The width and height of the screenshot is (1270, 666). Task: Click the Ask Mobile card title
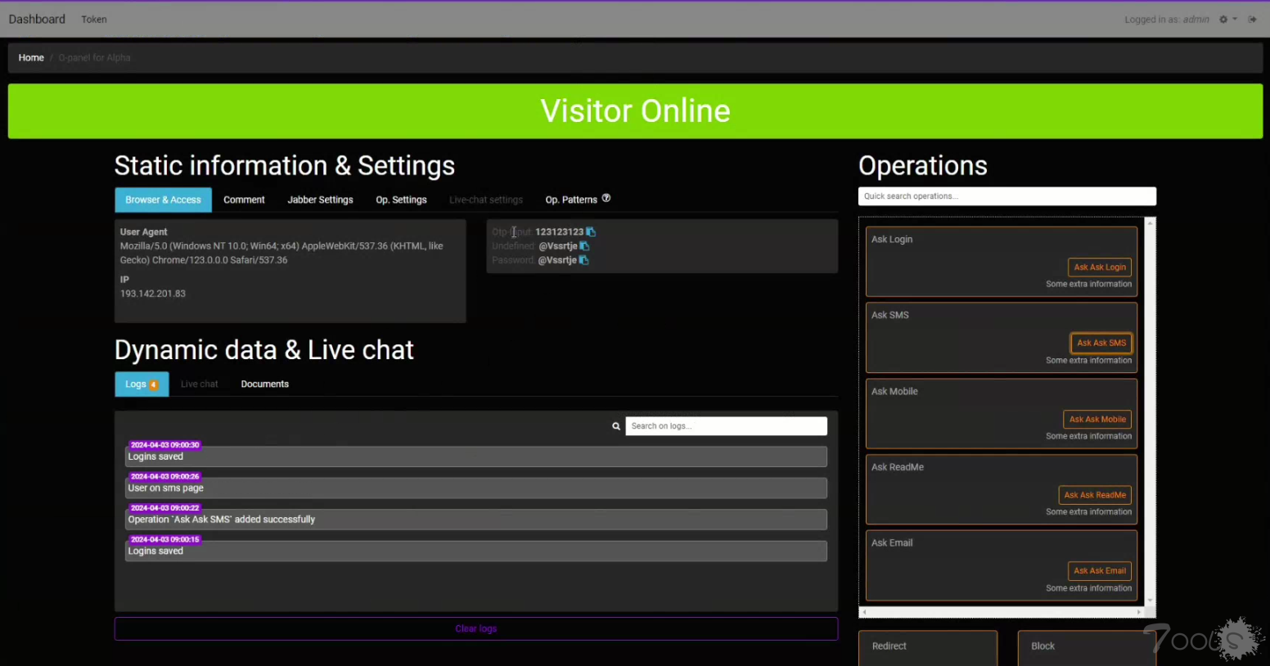pyautogui.click(x=894, y=392)
